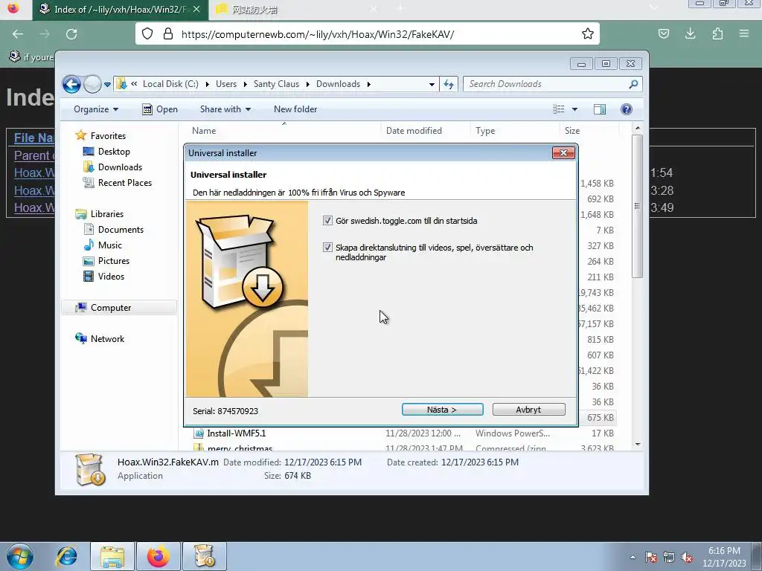Toggle the Skapa direktanslutning checkbox
The height and width of the screenshot is (571, 762).
click(327, 247)
